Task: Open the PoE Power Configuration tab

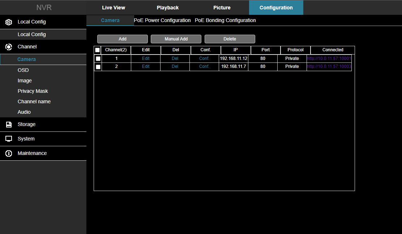Action: 162,20
